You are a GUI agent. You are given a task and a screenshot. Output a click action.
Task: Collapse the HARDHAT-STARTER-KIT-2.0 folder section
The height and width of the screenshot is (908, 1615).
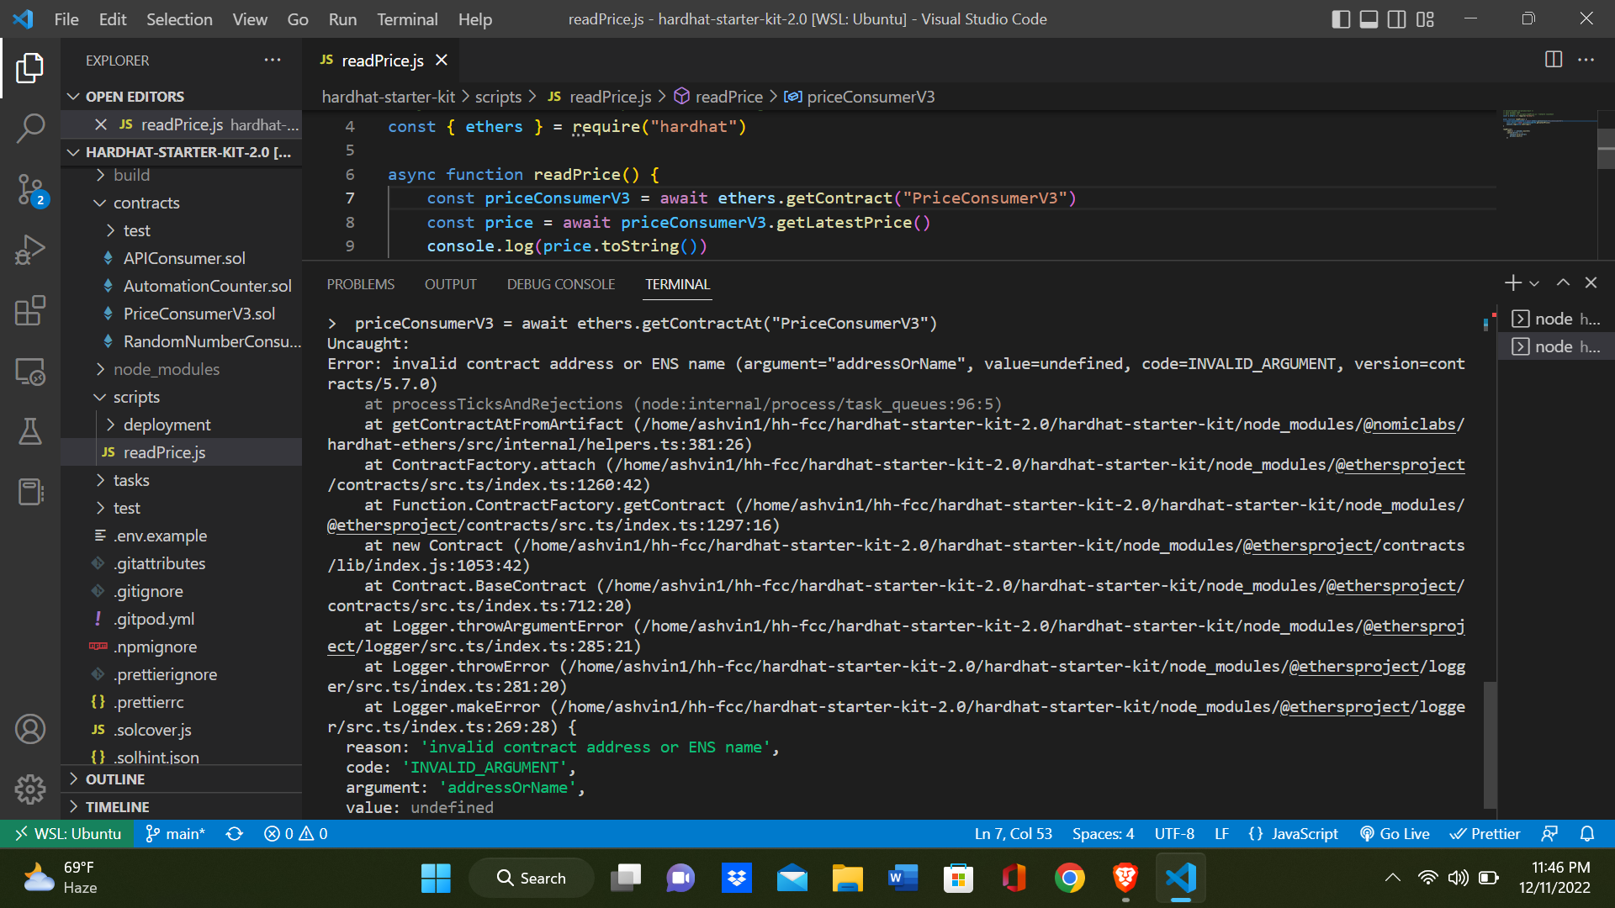pos(182,152)
